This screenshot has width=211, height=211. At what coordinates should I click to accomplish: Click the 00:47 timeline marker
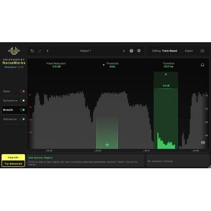point(147,151)
